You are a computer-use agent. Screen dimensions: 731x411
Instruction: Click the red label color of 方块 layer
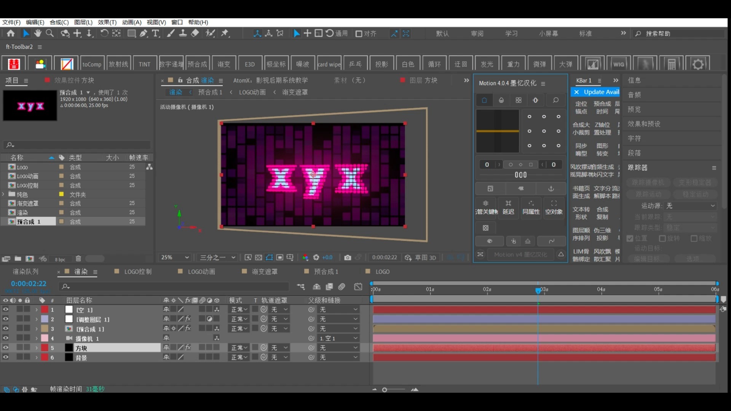tap(45, 348)
